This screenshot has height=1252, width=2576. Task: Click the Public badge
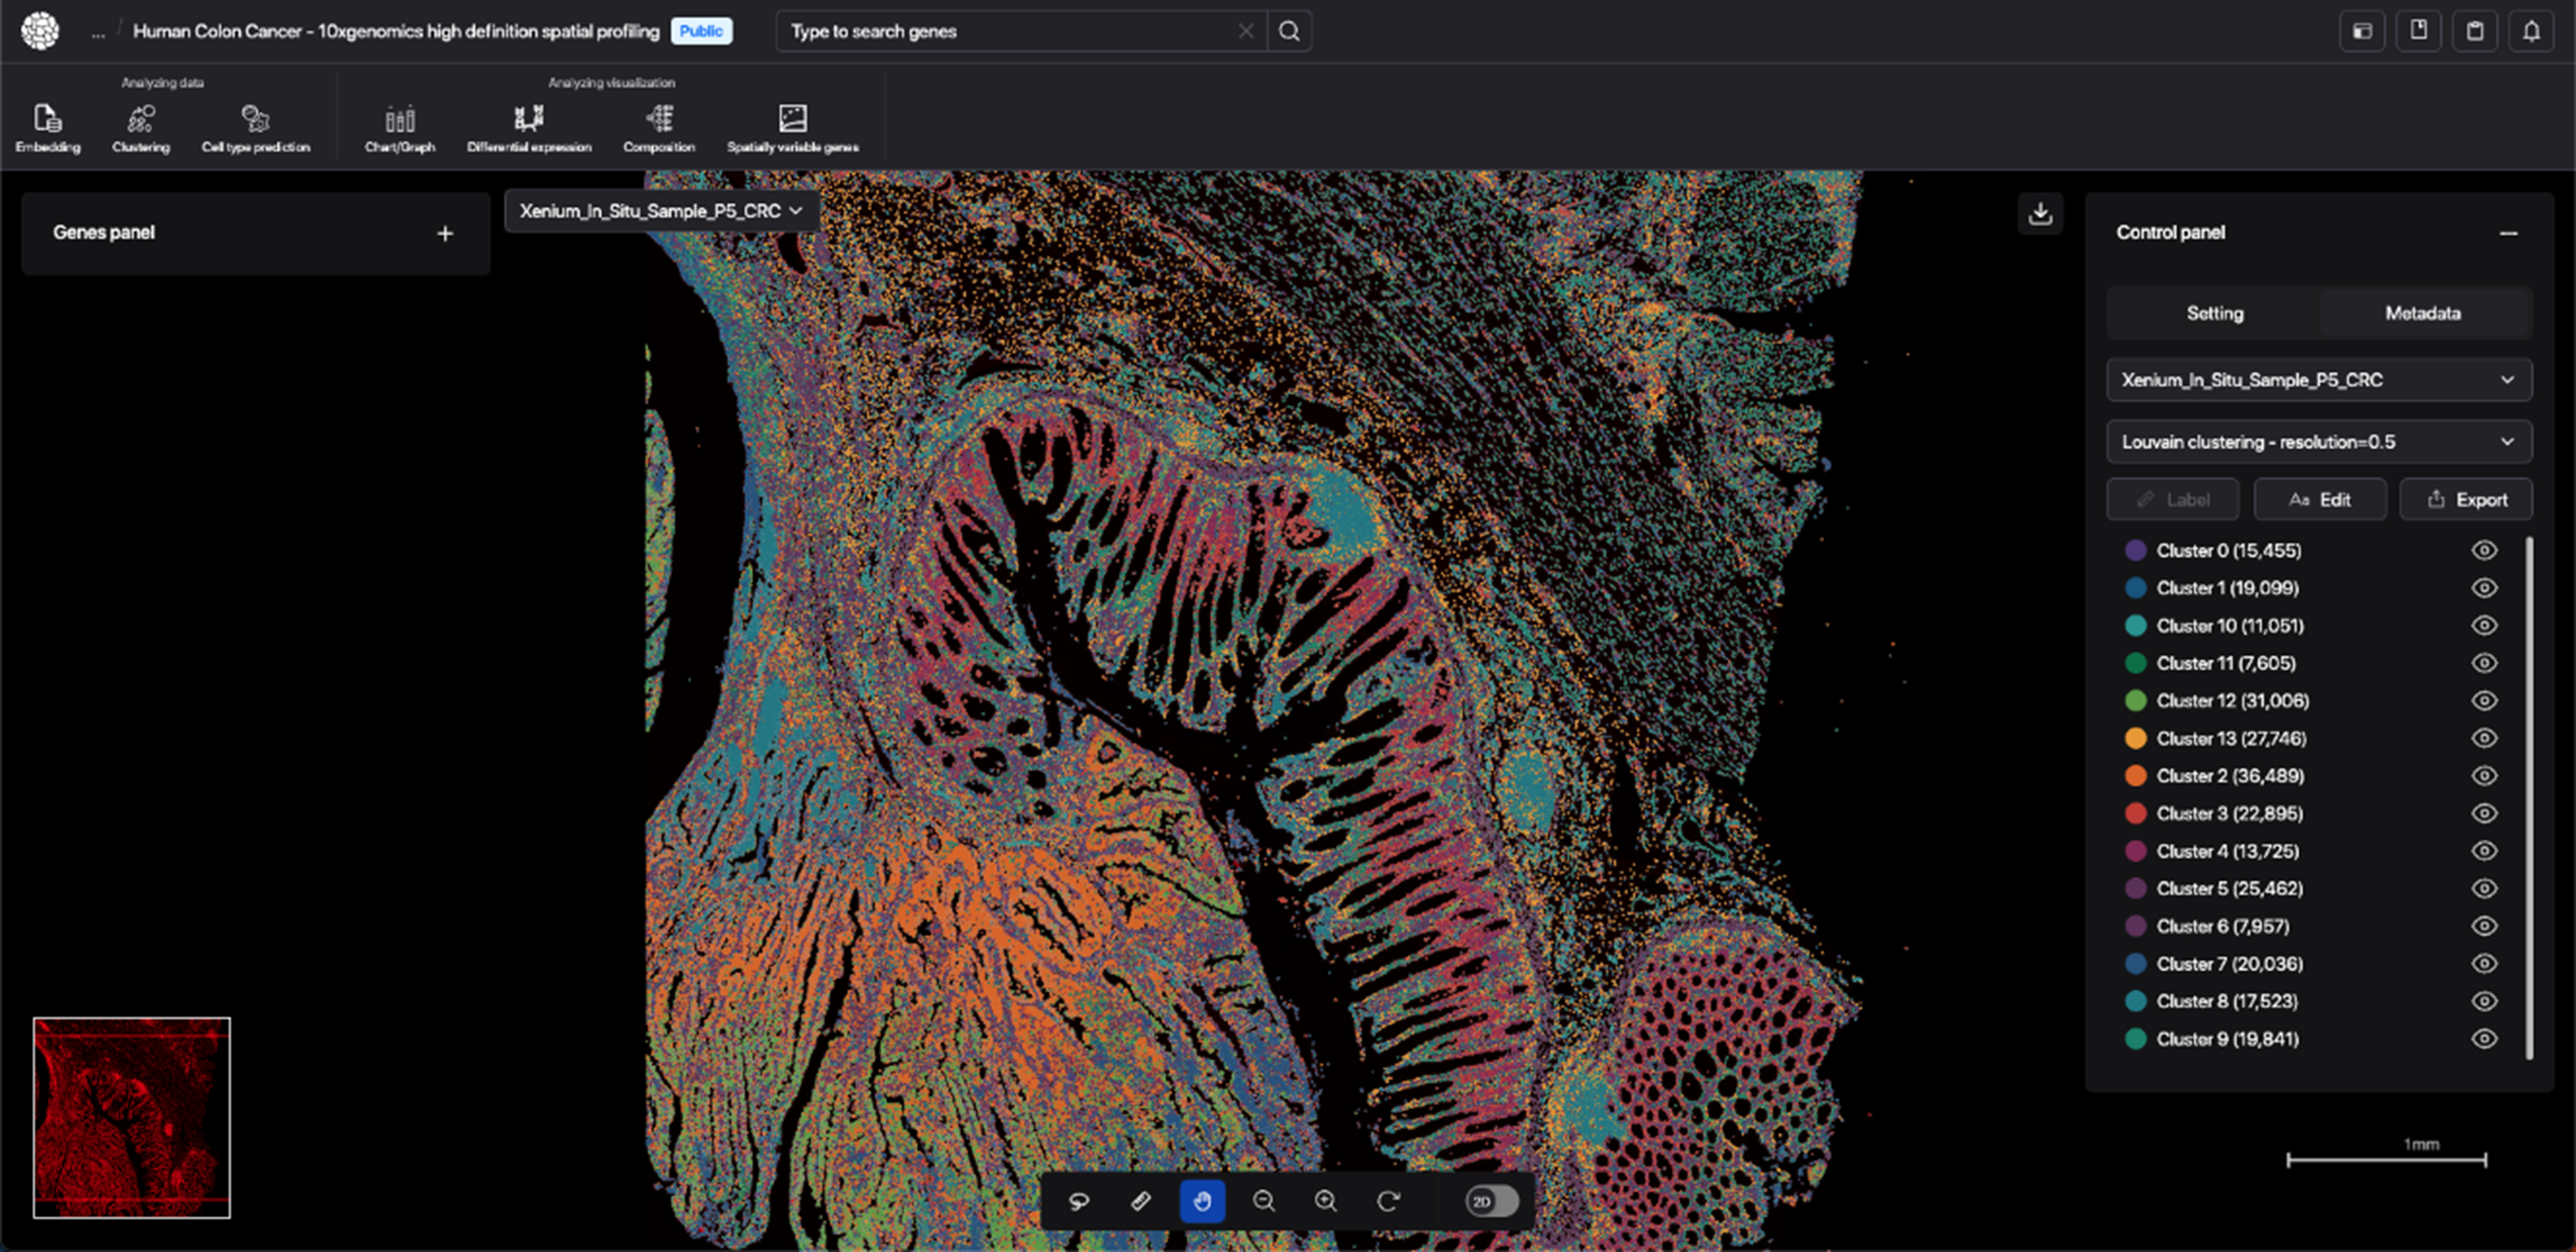[701, 31]
